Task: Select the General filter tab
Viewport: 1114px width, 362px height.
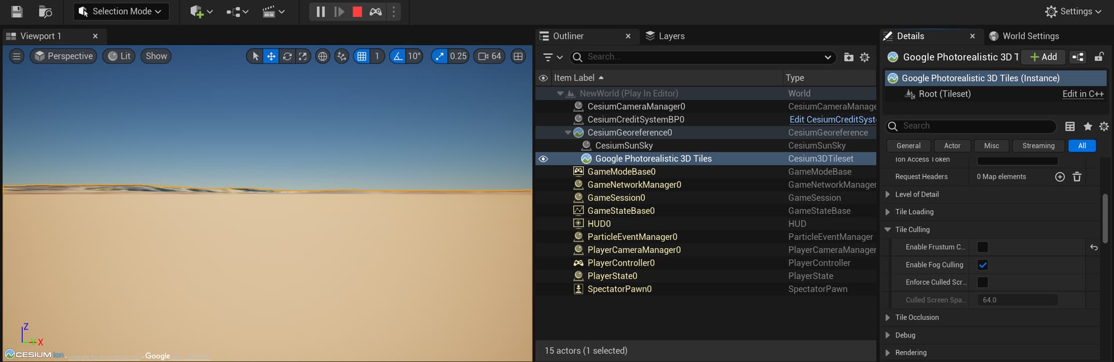Action: coord(908,146)
